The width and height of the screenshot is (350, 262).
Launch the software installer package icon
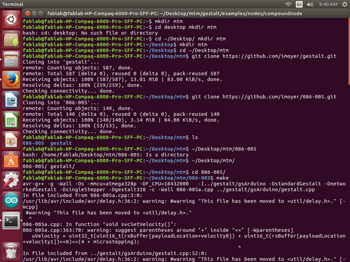click(11, 40)
